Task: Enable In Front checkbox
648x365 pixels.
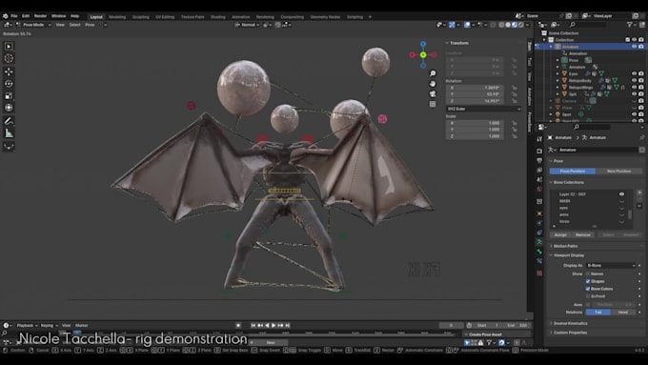Action: 588,296
